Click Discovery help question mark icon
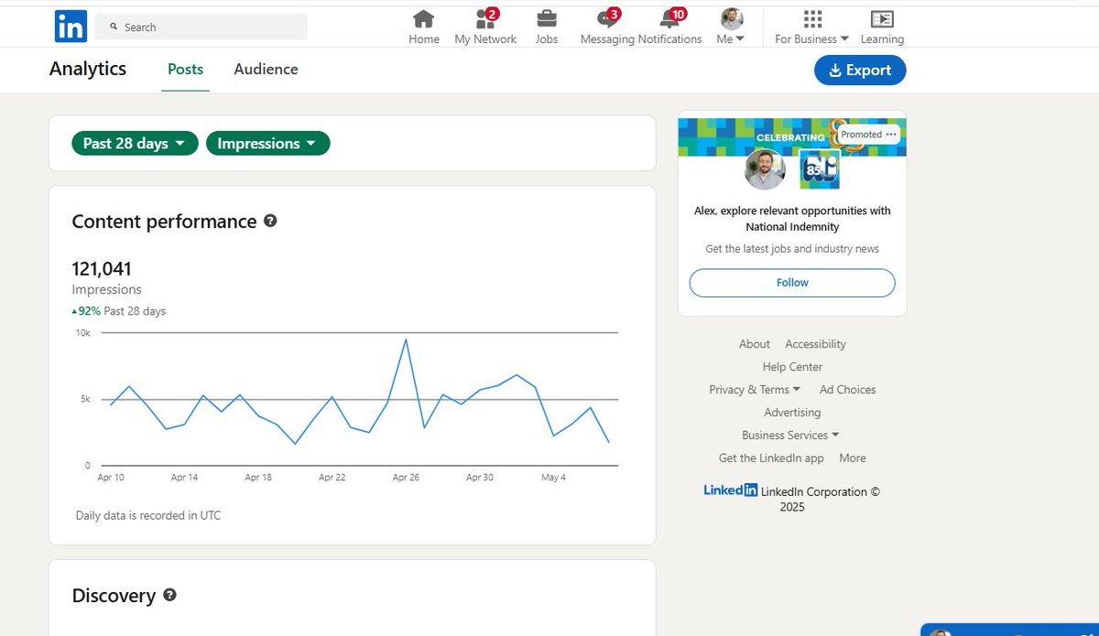This screenshot has width=1099, height=636. pyautogui.click(x=169, y=595)
